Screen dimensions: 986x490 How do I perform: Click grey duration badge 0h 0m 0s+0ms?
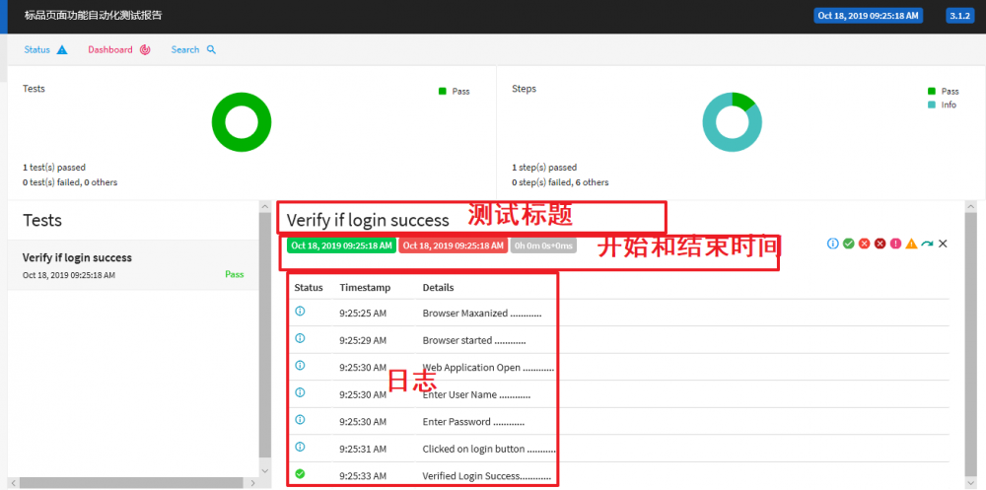click(543, 245)
